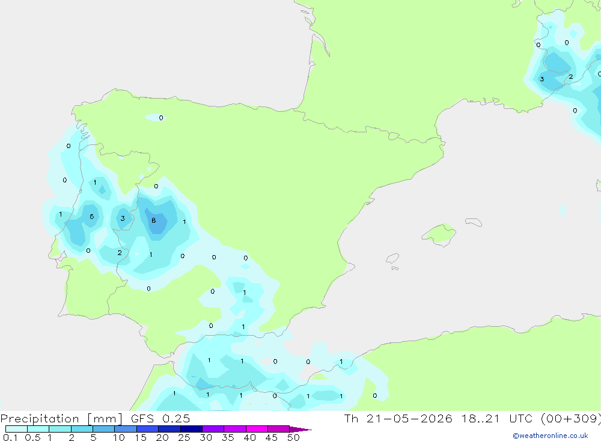This screenshot has height=441, width=601.
Task: Click the legend label 40
Action: pyautogui.click(x=249, y=437)
